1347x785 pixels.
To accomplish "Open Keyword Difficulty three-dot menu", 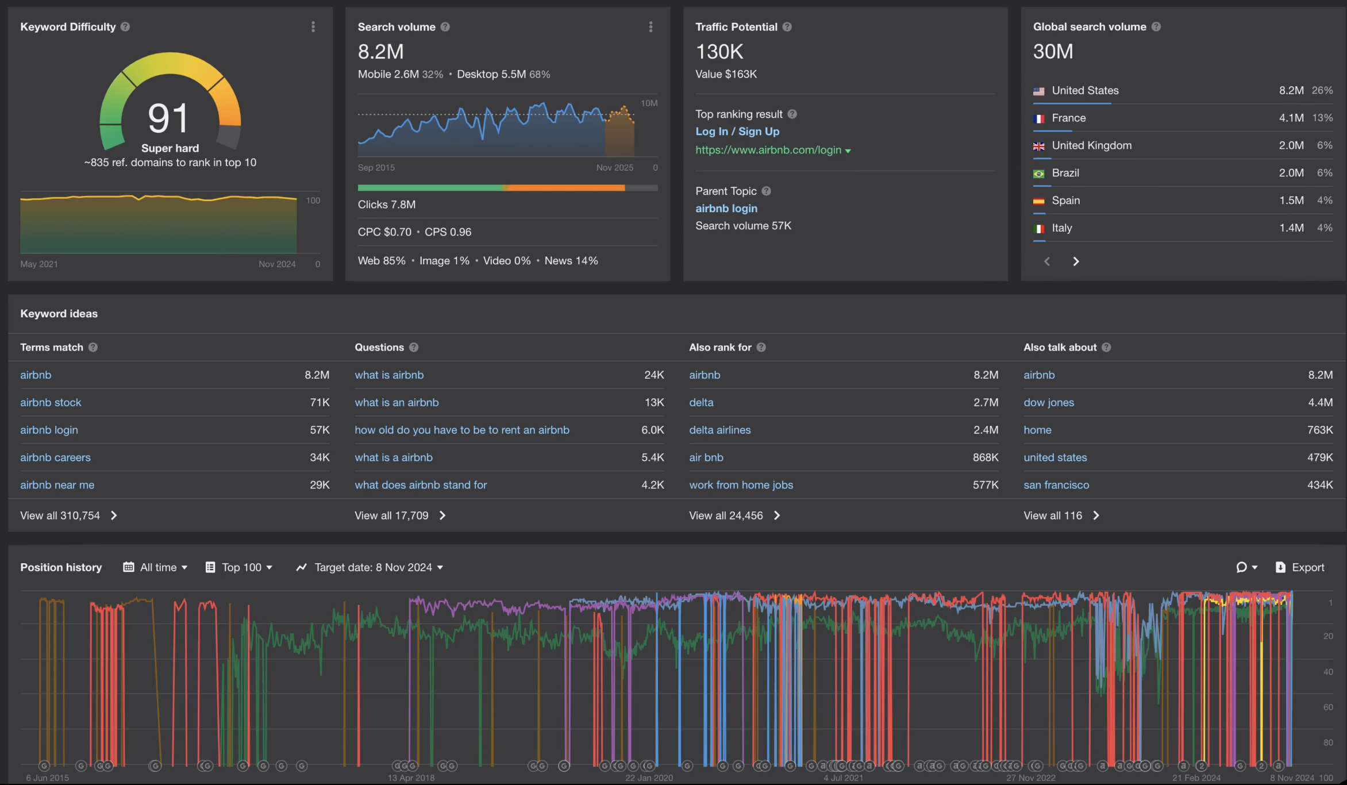I will (313, 26).
